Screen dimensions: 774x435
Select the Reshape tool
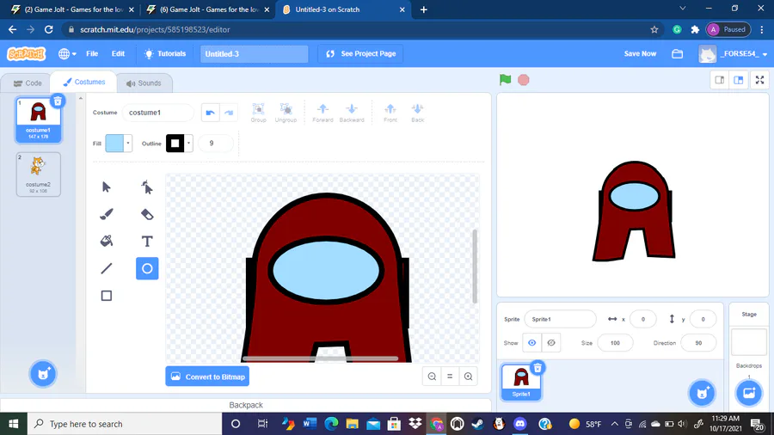pos(147,187)
